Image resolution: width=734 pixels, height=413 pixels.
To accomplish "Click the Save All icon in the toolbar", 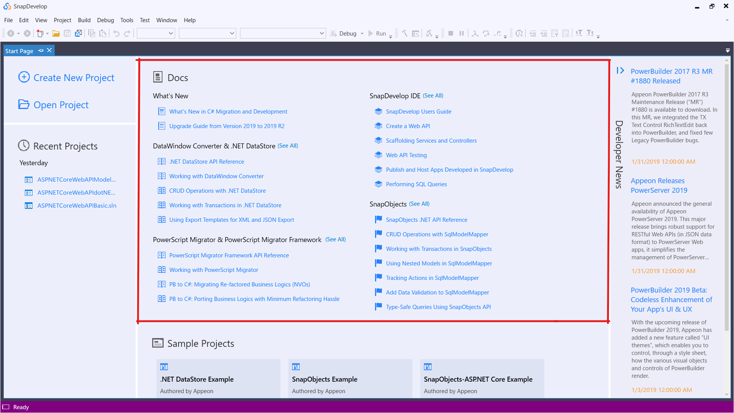I will [x=78, y=33].
